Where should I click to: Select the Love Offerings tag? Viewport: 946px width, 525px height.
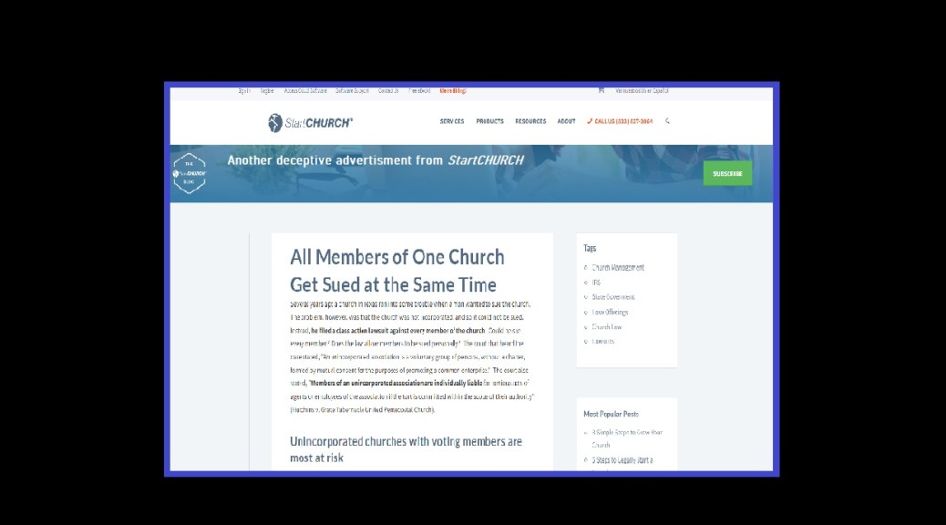pyautogui.click(x=610, y=312)
